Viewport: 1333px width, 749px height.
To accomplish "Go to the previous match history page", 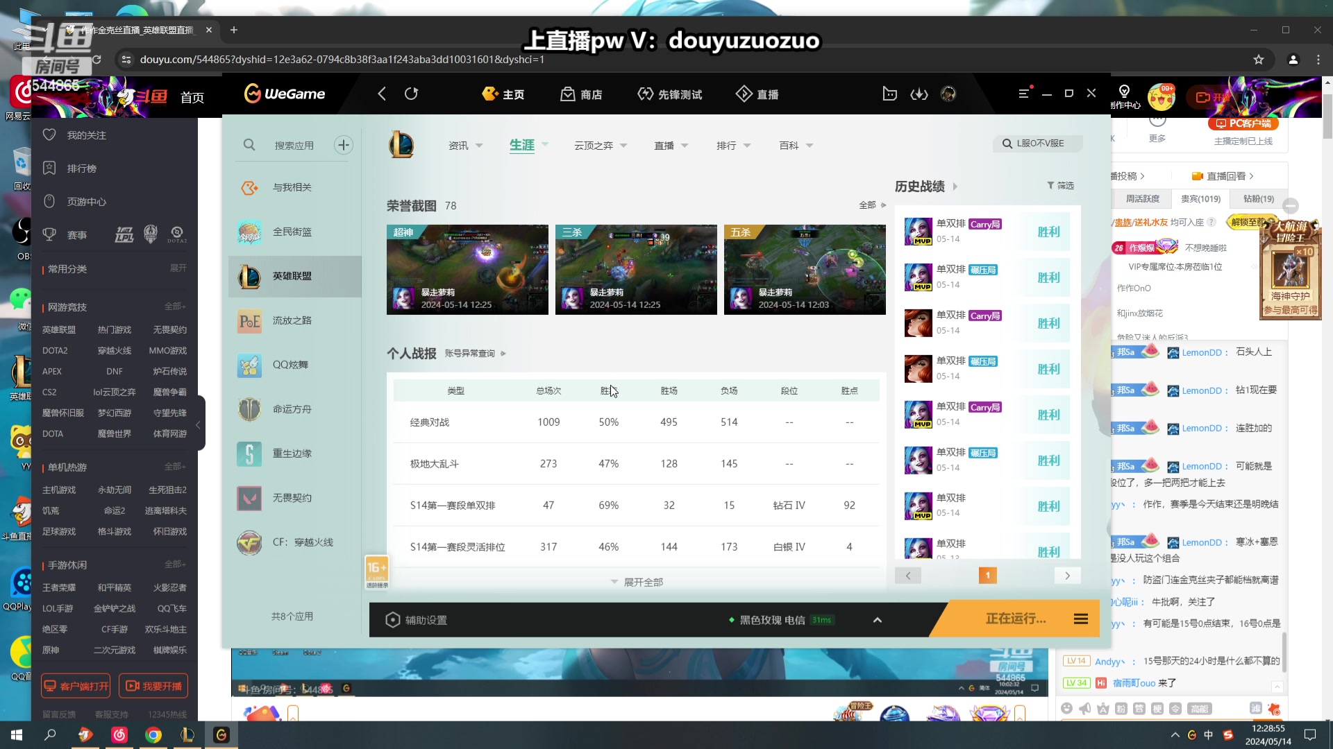I will [907, 576].
